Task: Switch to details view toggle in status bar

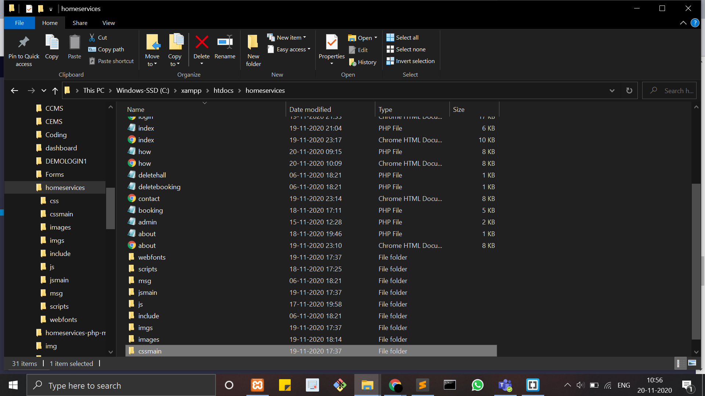Action: [x=680, y=363]
